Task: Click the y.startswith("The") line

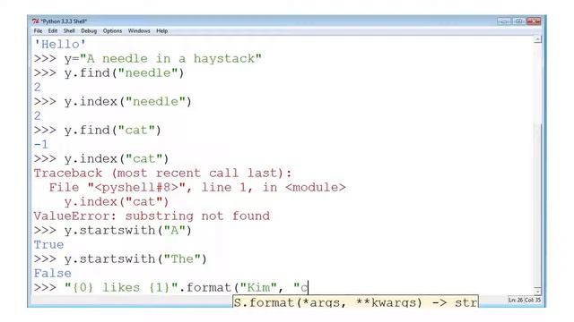Action: tap(120, 259)
